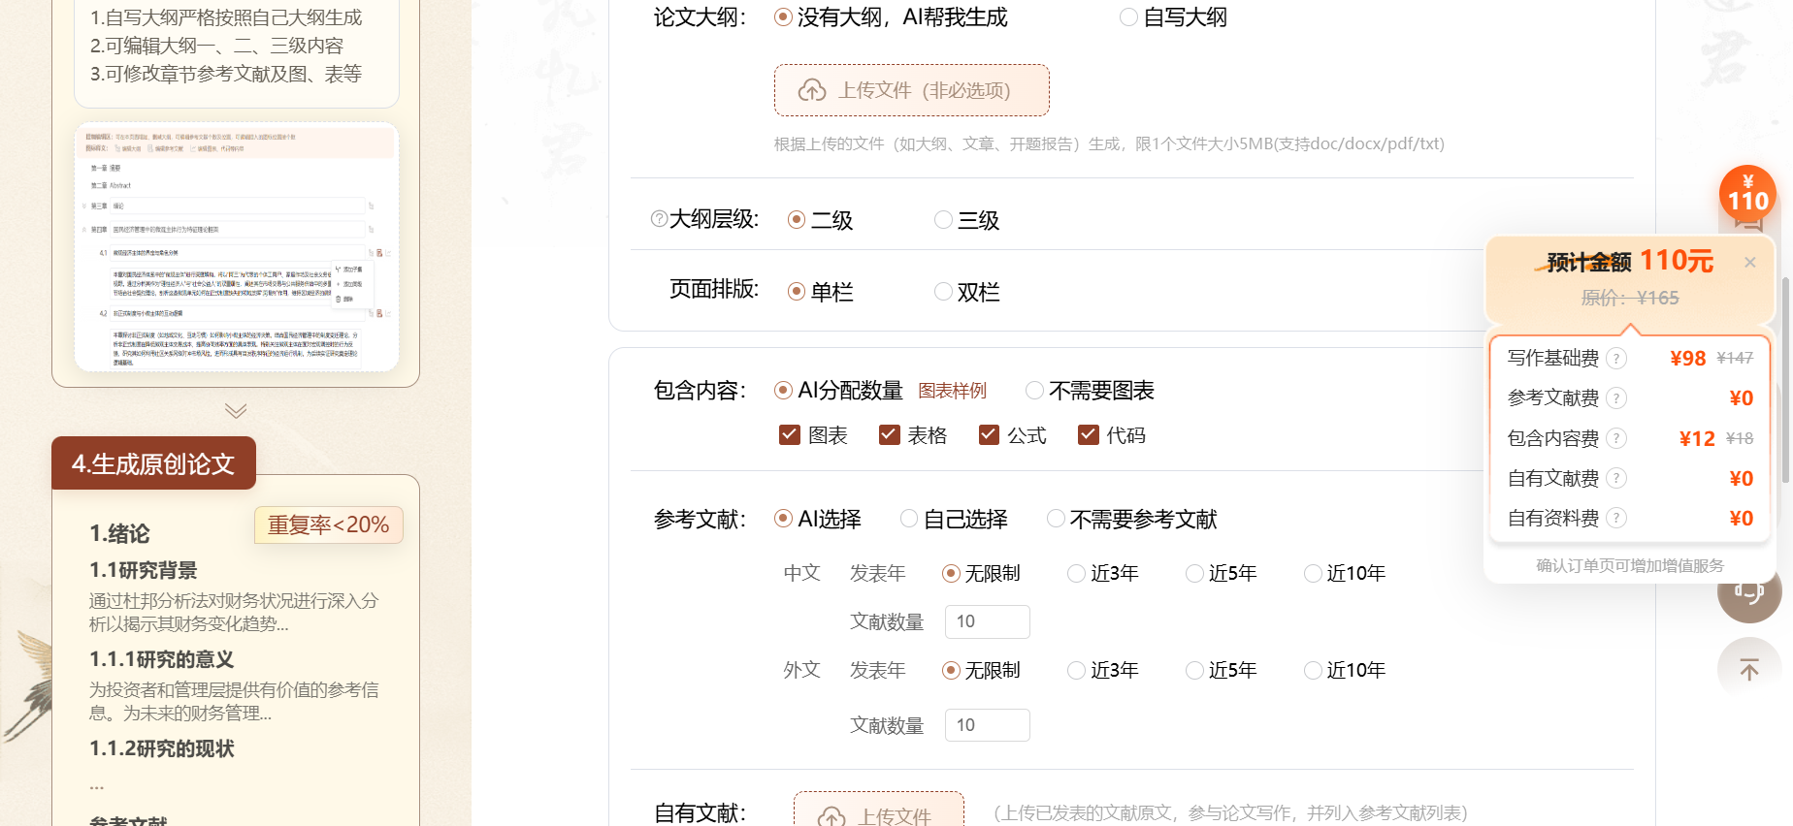1793x826 pixels.
Task: Click help icon next to 包含内容费
Action: click(1615, 438)
